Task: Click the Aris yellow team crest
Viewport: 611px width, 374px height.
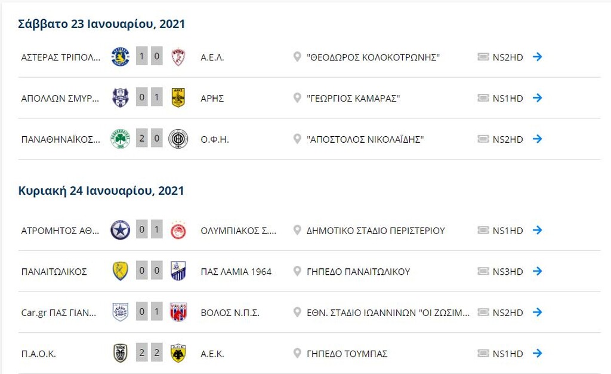Action: click(x=178, y=98)
